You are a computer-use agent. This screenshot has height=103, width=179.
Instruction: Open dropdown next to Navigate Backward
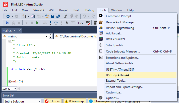[x=12, y=16]
